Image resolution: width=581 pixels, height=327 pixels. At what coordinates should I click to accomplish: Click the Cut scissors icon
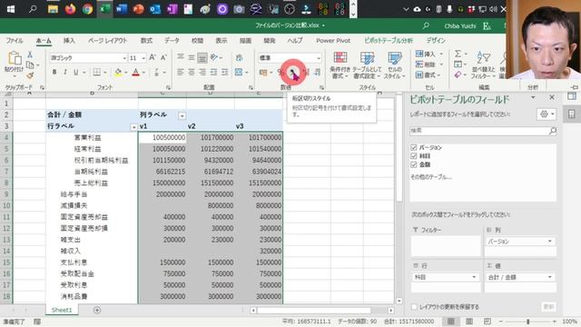coord(30,54)
